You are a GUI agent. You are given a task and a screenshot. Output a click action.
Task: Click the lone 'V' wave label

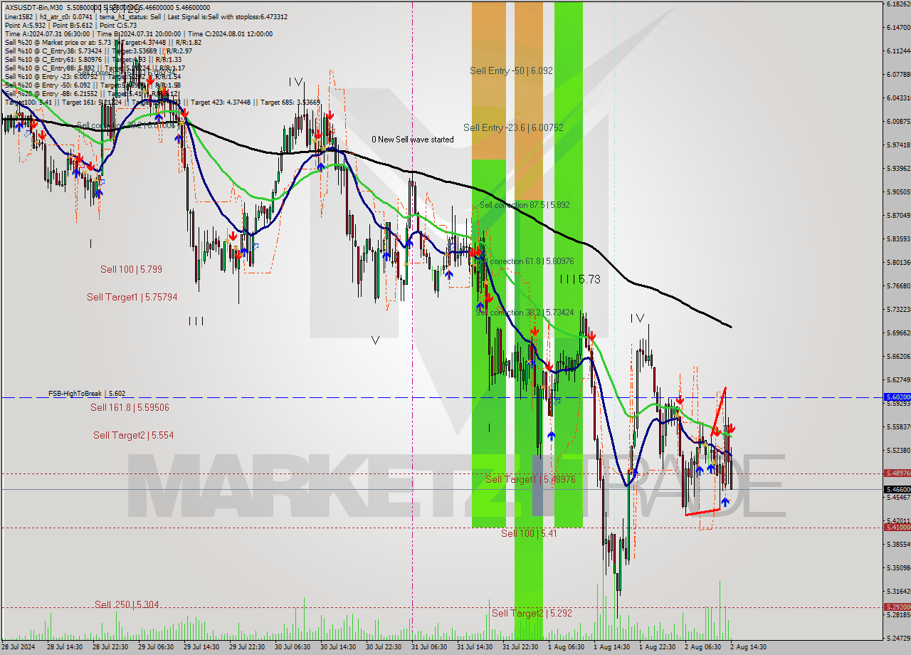(x=375, y=340)
